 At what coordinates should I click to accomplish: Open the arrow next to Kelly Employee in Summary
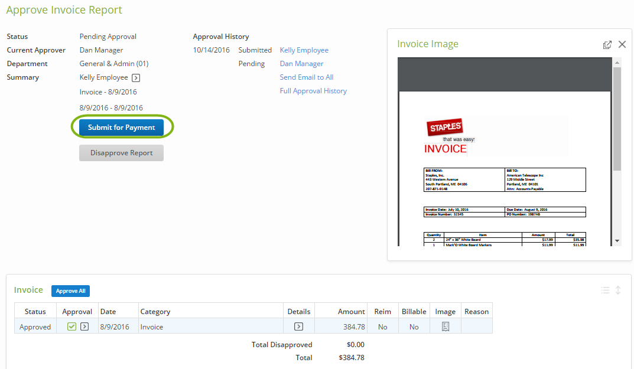(135, 77)
